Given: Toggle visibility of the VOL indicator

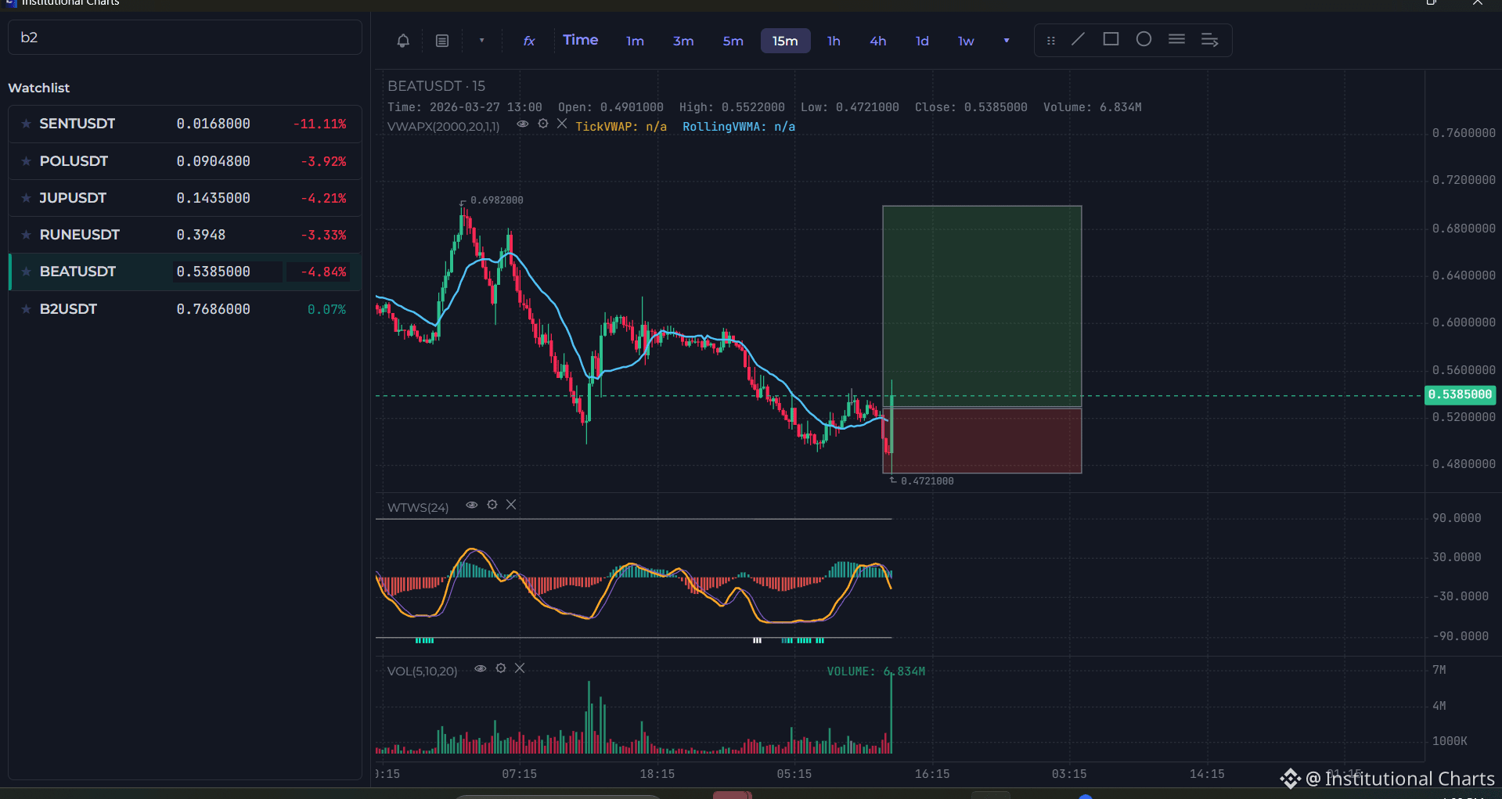Looking at the screenshot, I should (481, 668).
